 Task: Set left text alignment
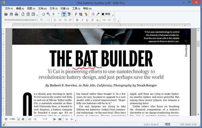pyautogui.click(x=55, y=20)
